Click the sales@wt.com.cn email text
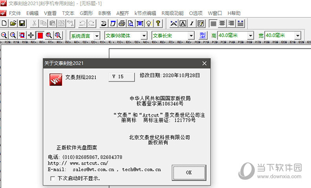Image resolution: width=311 pixels, height=188 pixels. (x=93, y=169)
